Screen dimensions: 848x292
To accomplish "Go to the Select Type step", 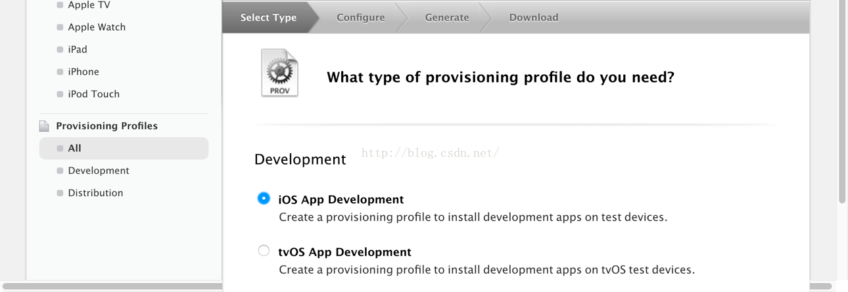I will click(269, 18).
